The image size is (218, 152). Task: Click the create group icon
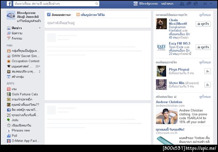(x=9, y=77)
